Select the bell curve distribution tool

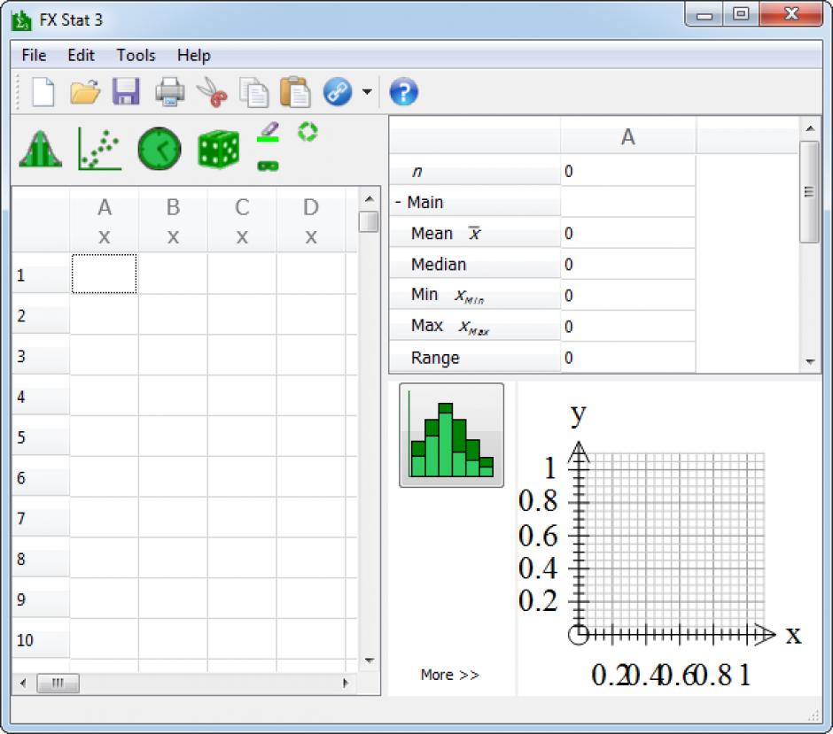[x=41, y=149]
